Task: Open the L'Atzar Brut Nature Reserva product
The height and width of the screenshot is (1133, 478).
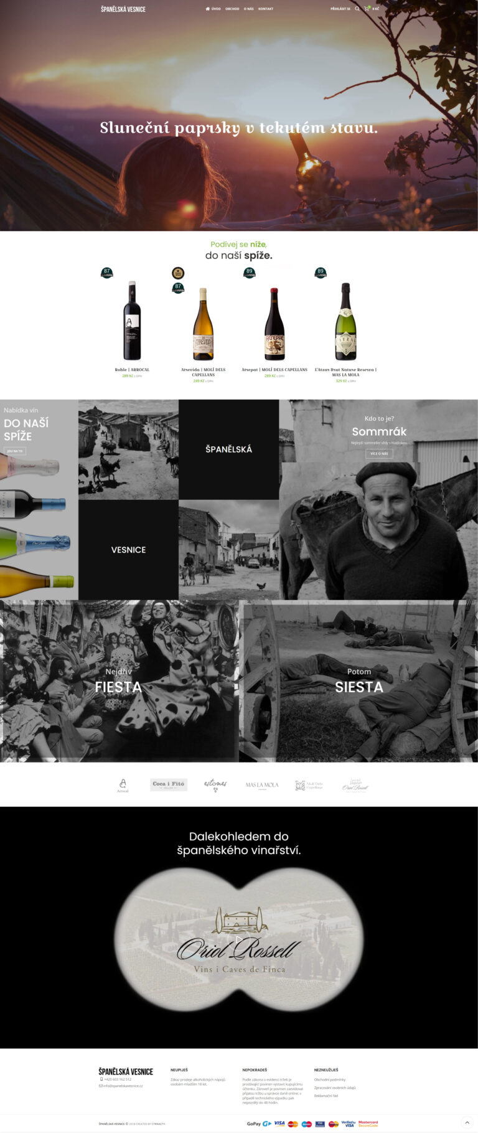Action: point(345,372)
